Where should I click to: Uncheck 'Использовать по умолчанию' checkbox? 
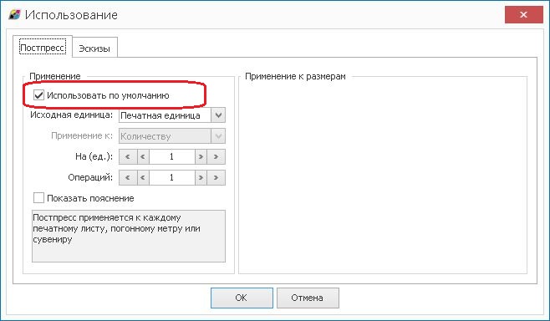pyautogui.click(x=38, y=95)
